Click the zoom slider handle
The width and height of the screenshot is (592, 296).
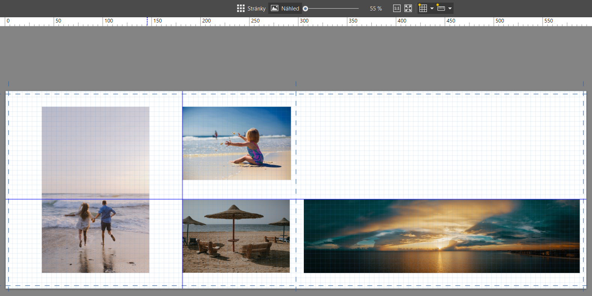[305, 8]
